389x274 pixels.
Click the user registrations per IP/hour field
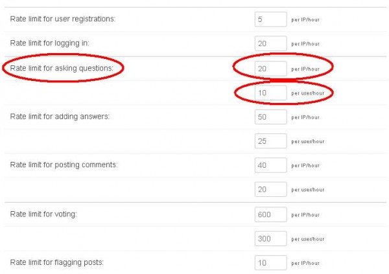pos(271,19)
